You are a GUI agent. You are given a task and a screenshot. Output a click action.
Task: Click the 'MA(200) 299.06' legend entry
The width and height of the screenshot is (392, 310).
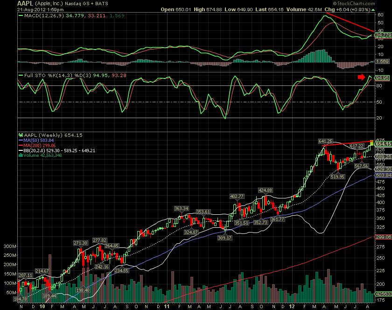point(40,145)
